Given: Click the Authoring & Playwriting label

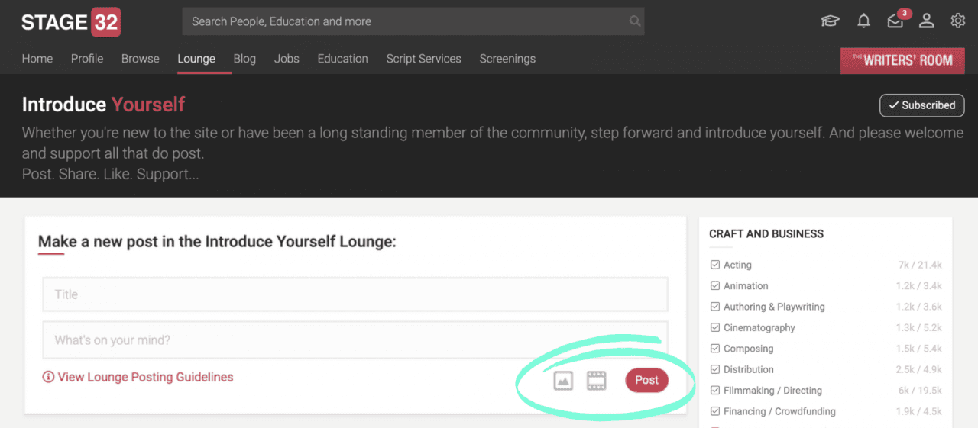Looking at the screenshot, I should pyautogui.click(x=774, y=307).
